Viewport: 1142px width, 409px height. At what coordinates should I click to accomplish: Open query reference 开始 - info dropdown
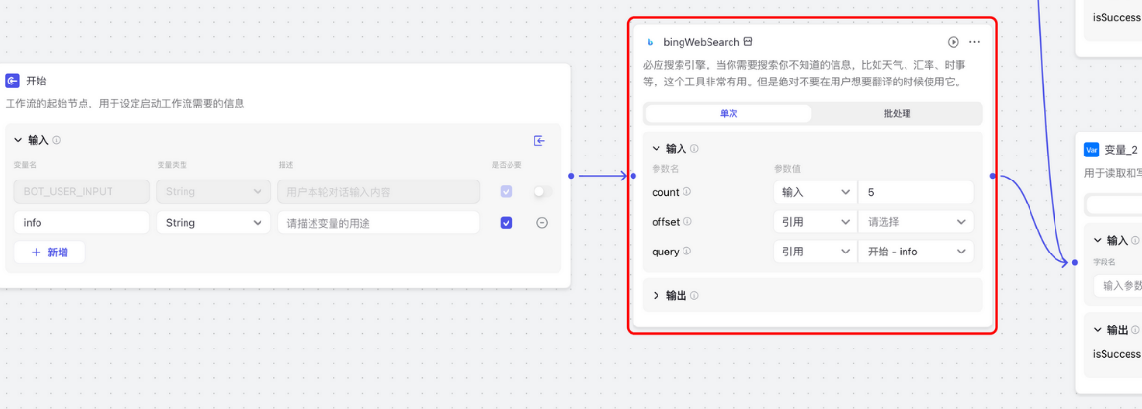tap(915, 252)
